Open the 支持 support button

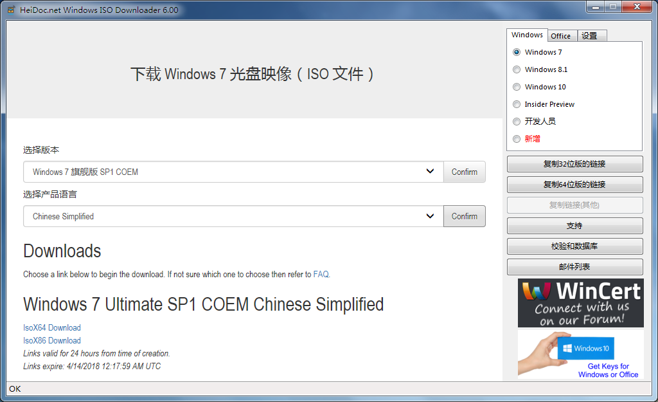tap(575, 226)
